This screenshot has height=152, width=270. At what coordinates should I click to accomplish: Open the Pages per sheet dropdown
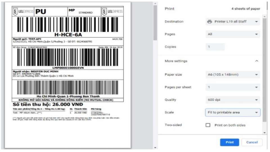click(233, 87)
